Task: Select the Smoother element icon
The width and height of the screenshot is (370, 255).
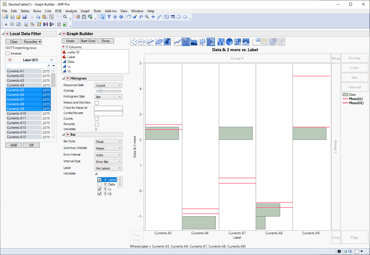Action: [x=142, y=42]
